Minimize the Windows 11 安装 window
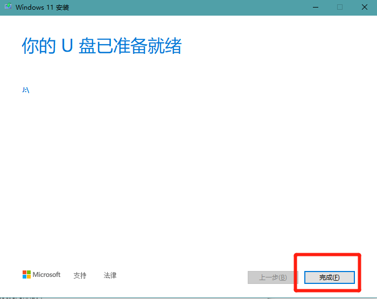Viewport: 377px width, 299px height. point(314,8)
